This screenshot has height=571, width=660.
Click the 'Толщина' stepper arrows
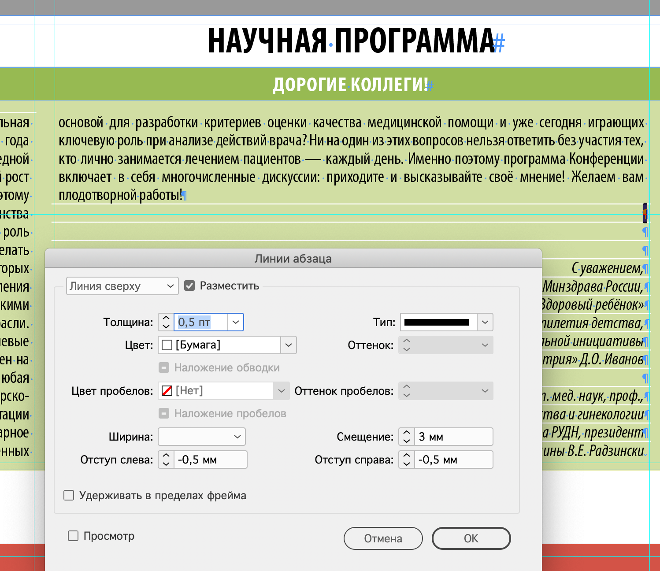click(166, 322)
